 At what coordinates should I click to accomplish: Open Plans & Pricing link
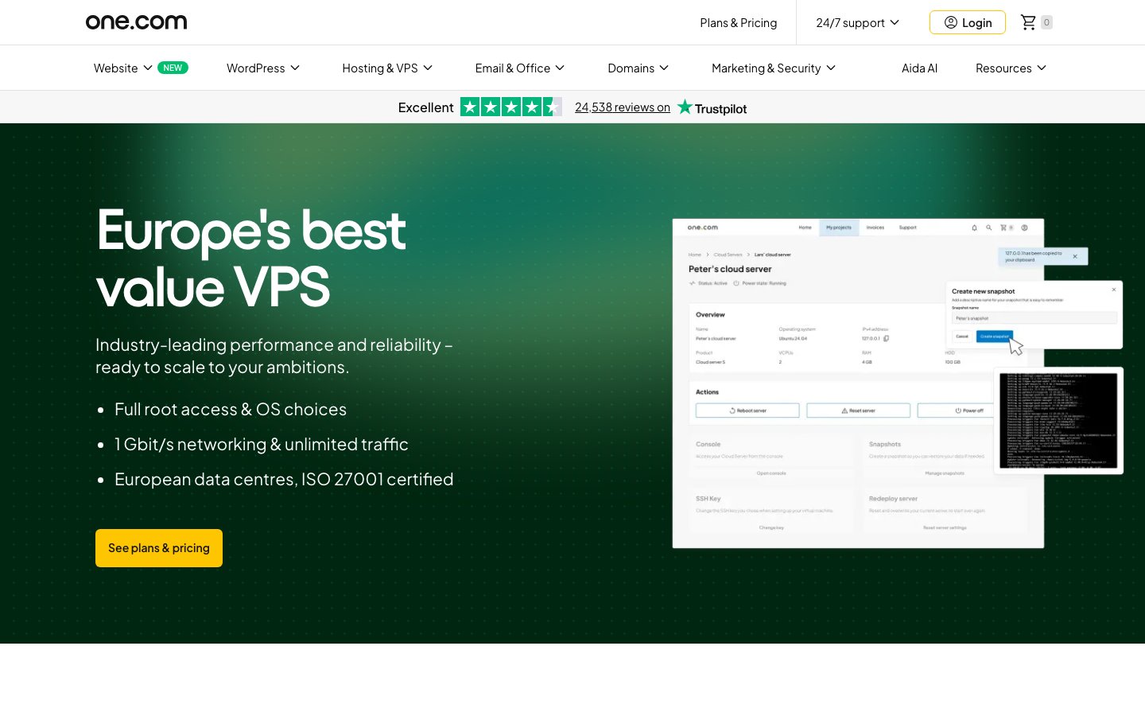point(739,23)
